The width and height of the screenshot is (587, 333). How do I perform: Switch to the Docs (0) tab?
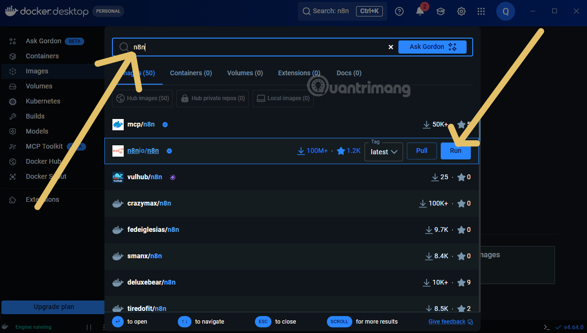click(349, 73)
